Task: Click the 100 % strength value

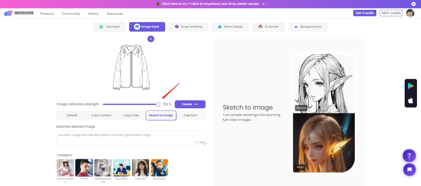Action: click(x=167, y=104)
